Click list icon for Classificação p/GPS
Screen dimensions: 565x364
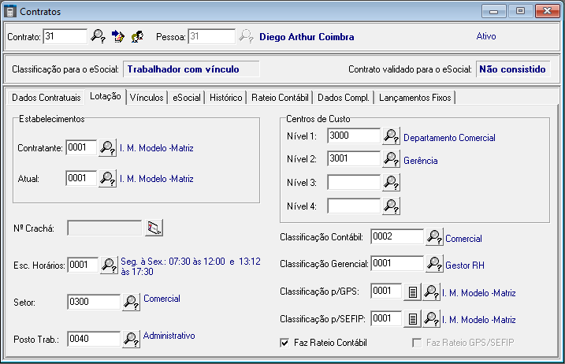(x=413, y=292)
